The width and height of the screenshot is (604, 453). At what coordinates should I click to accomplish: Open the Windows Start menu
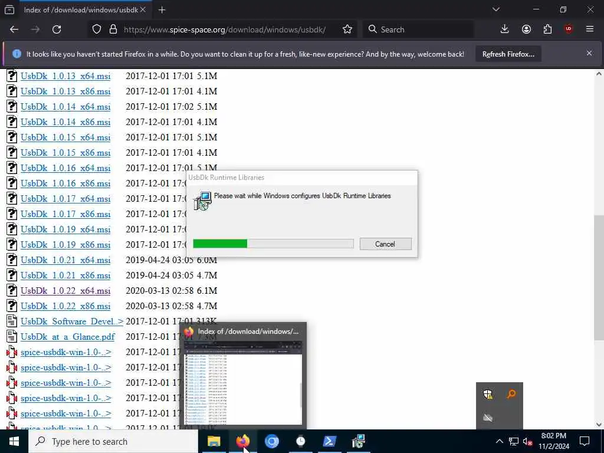pyautogui.click(x=14, y=441)
